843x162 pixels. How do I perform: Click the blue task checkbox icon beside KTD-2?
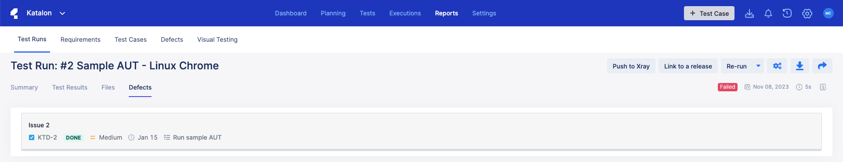(32, 137)
